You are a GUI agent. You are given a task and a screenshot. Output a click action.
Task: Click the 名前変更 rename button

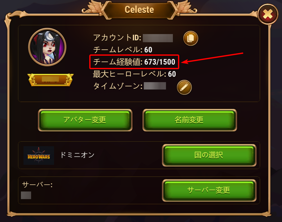pos(189,120)
